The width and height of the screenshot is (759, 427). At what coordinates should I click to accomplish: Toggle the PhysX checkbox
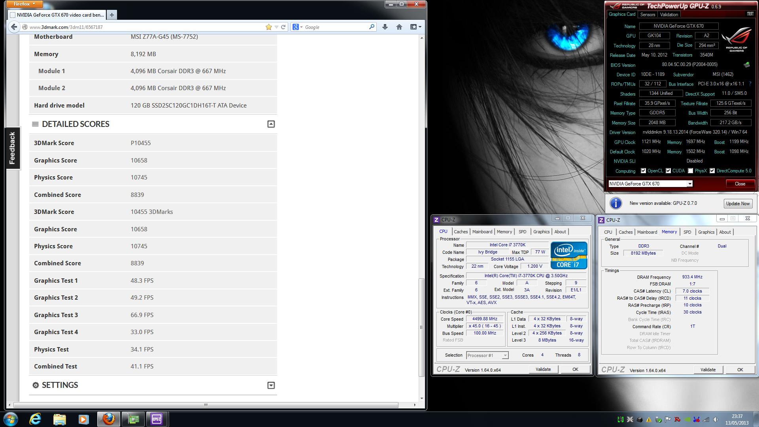pos(690,171)
